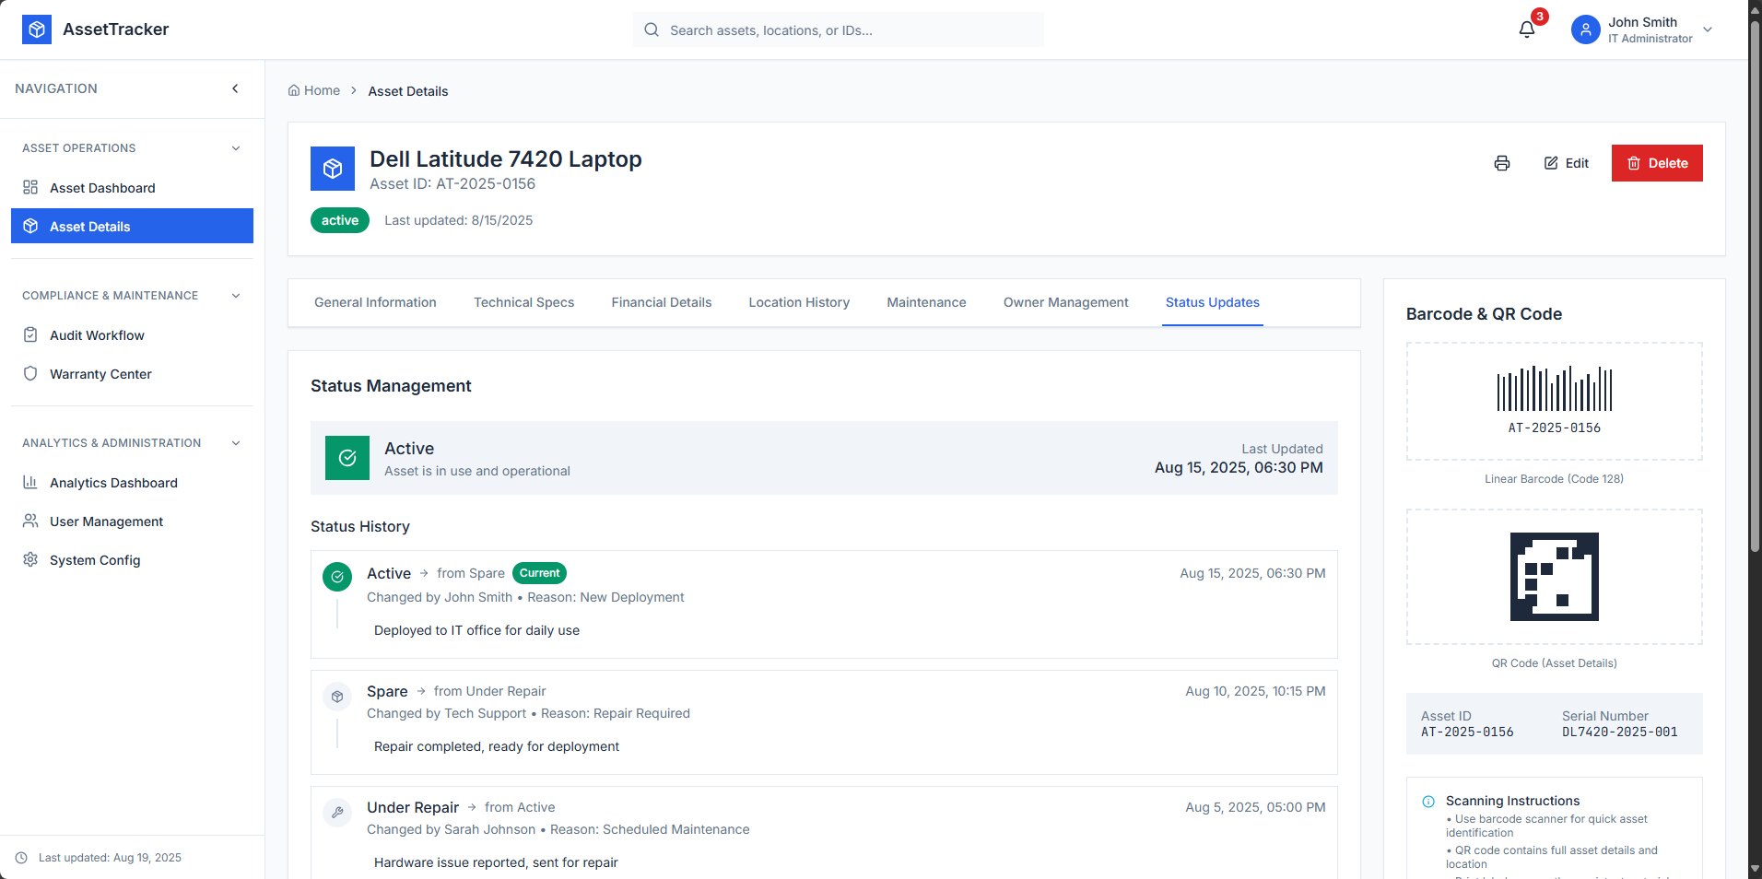Screen dimensions: 1762x879
Task: Follow the Home breadcrumb link
Action: pos(314,90)
